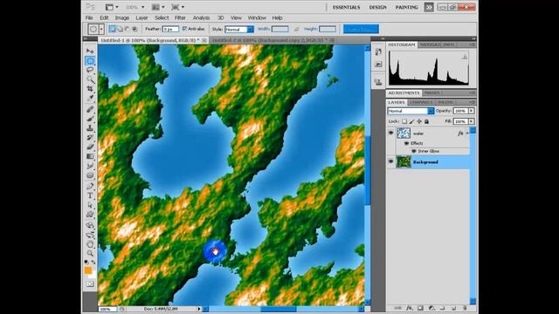This screenshot has width=559, height=314.
Task: Expand more workspaces chevron button
Action: (429, 7)
